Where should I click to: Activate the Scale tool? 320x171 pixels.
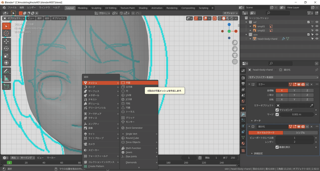click(7, 56)
